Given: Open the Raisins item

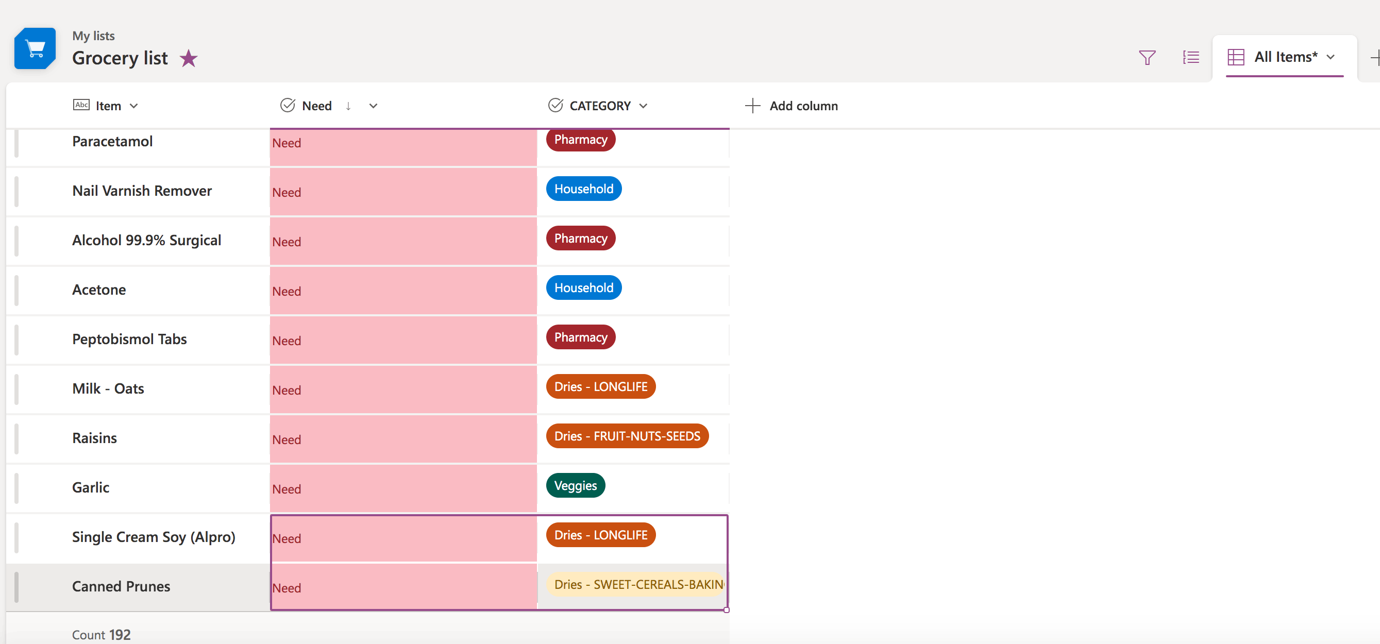Looking at the screenshot, I should [94, 438].
